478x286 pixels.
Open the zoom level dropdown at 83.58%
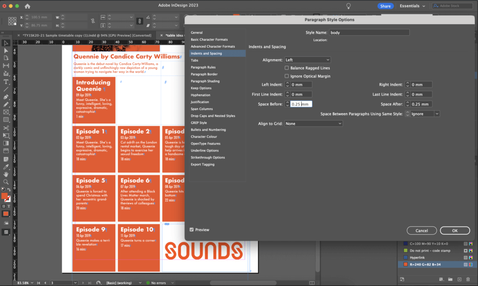coord(32,283)
